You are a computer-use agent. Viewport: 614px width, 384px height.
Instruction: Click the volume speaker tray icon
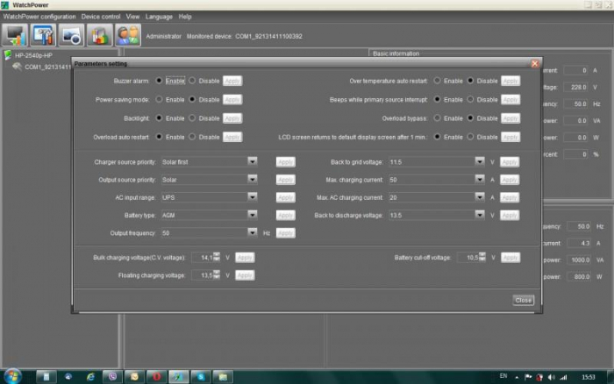[x=552, y=377]
